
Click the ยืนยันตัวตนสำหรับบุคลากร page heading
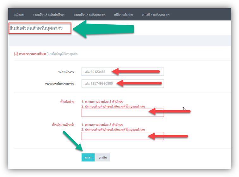[x=36, y=28]
